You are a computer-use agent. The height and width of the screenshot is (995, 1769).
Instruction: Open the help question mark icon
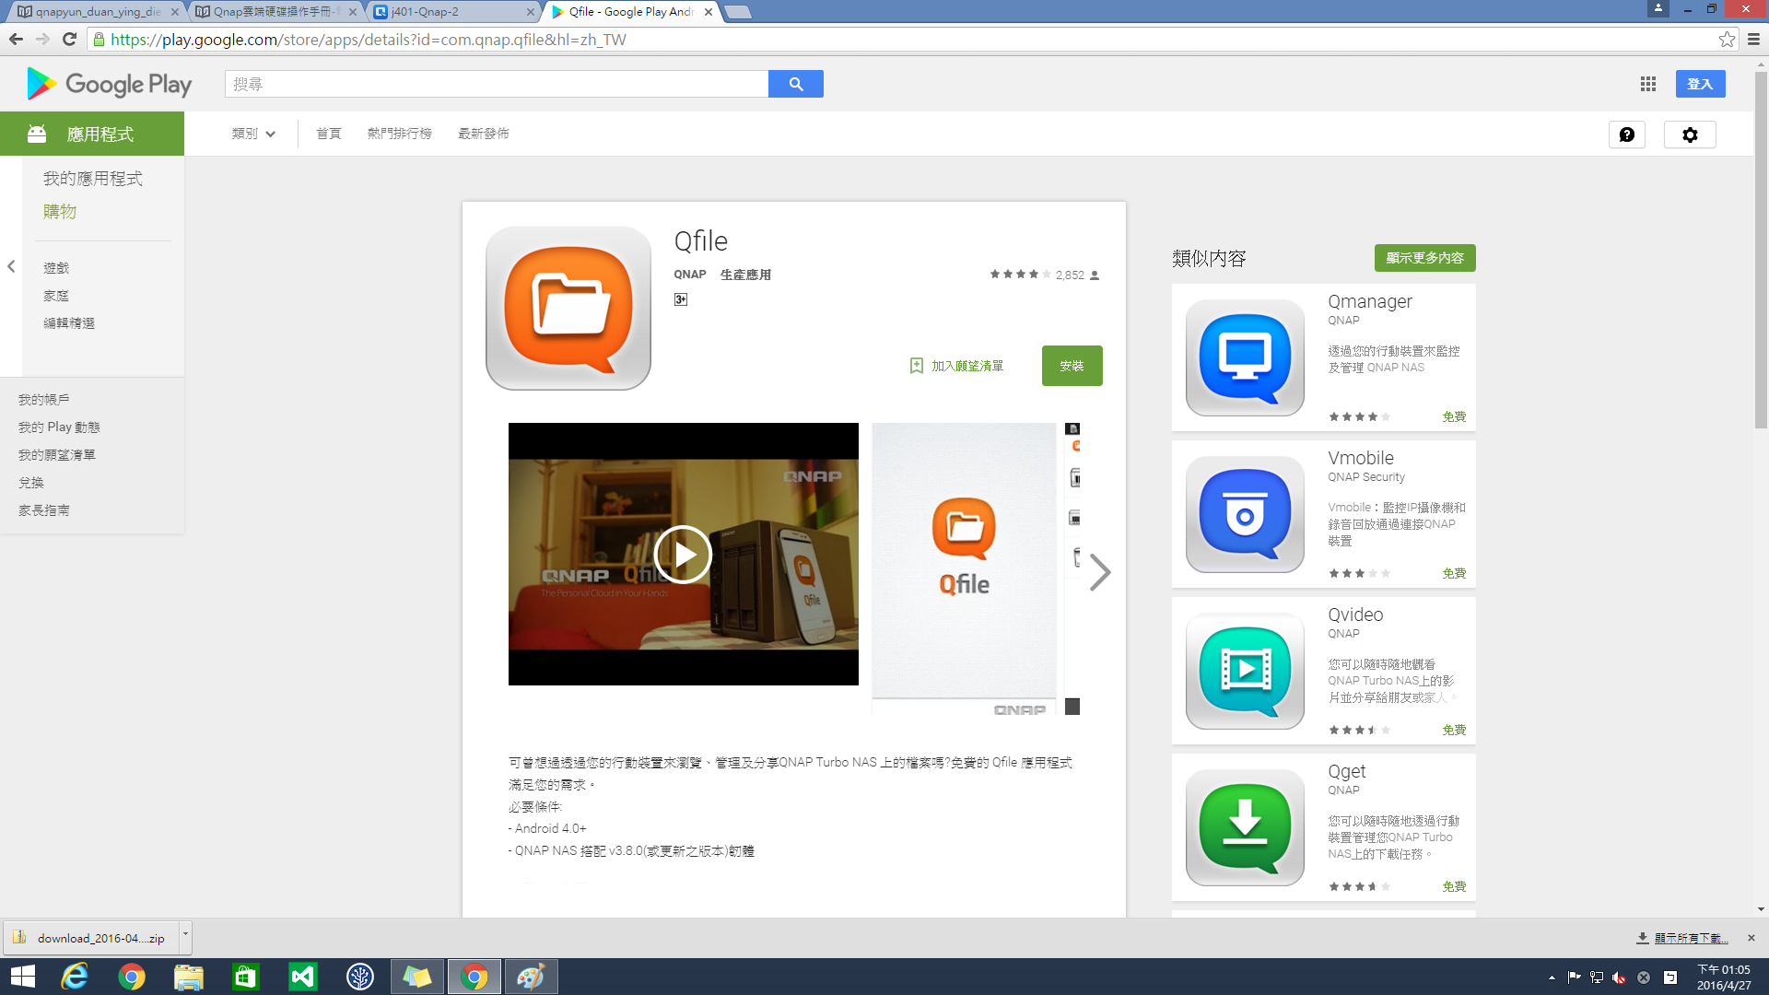[x=1626, y=135]
